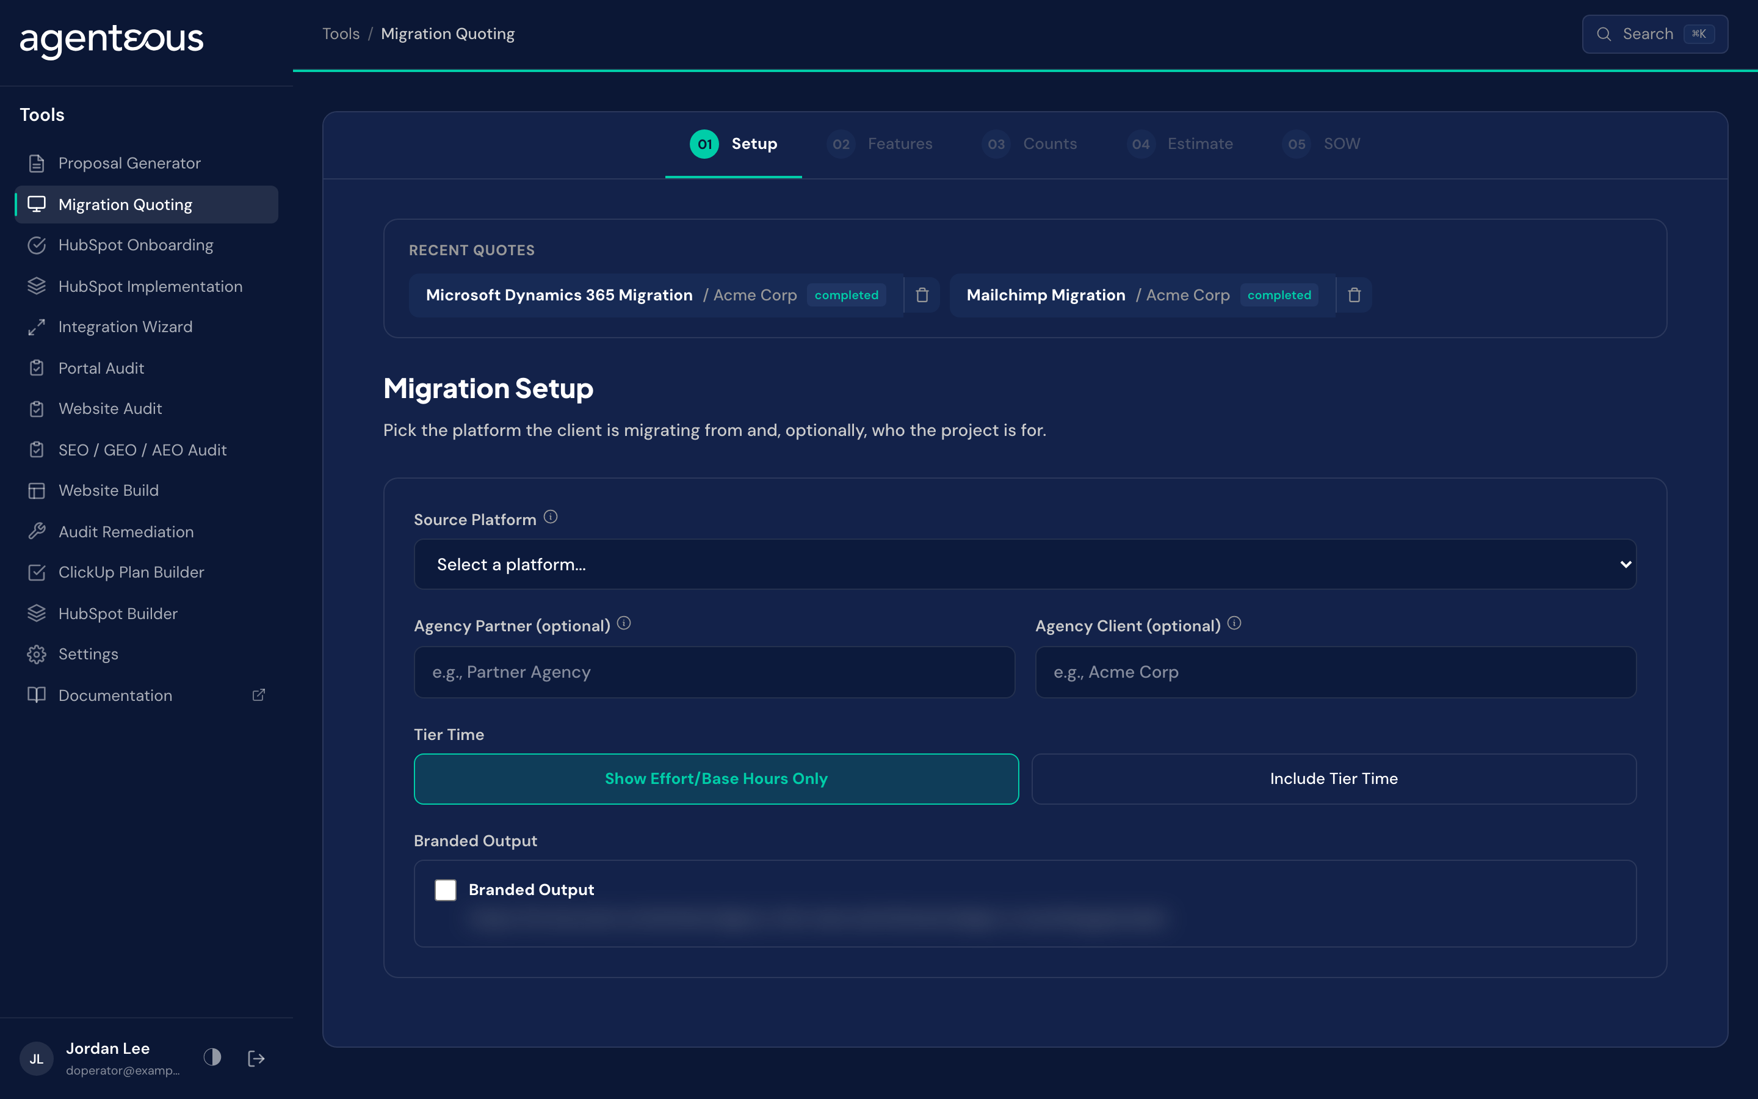
Task: Click the Audit Remediation wrench icon
Action: (x=37, y=531)
